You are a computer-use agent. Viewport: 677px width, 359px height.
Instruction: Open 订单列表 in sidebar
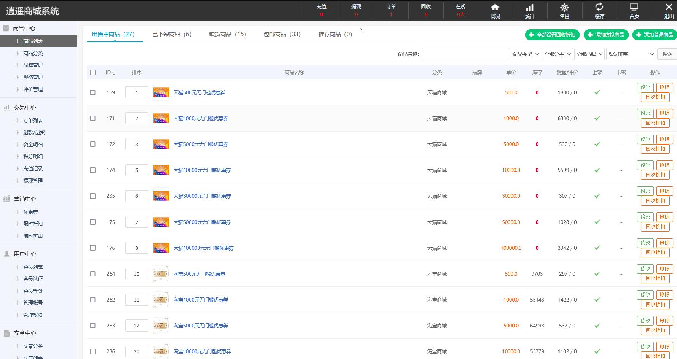click(x=33, y=121)
